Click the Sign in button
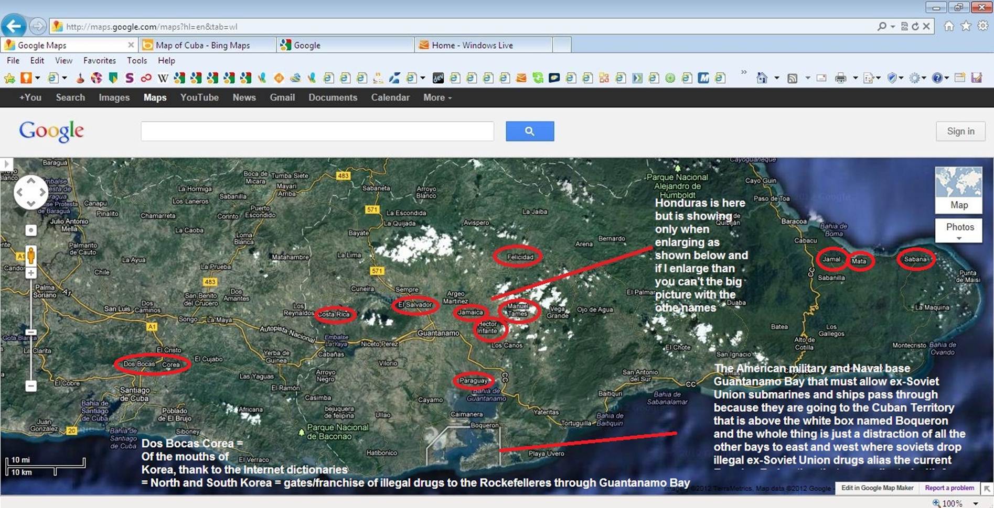The image size is (994, 508). tap(960, 131)
